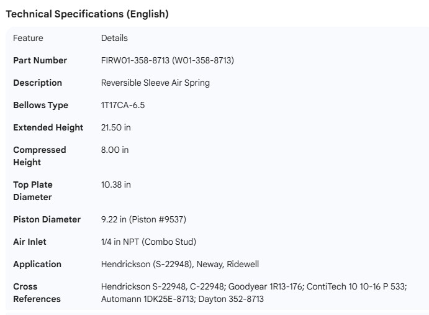Select the 1T17CA-6.5 bellows value
This screenshot has height=315, width=429.
[123, 105]
